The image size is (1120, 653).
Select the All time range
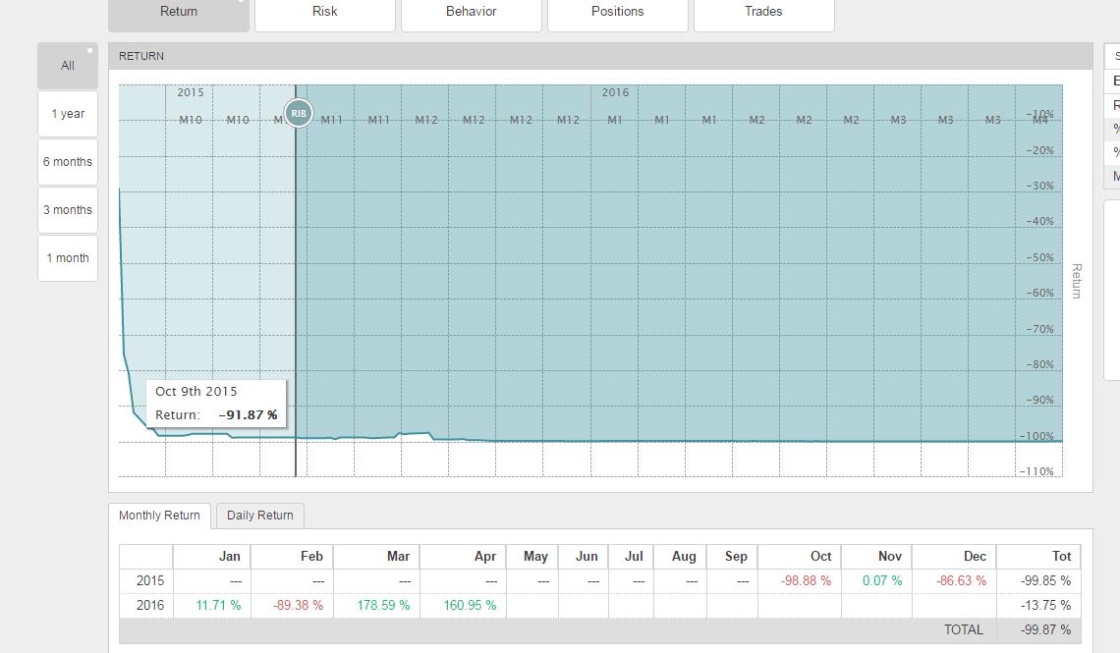(x=68, y=66)
